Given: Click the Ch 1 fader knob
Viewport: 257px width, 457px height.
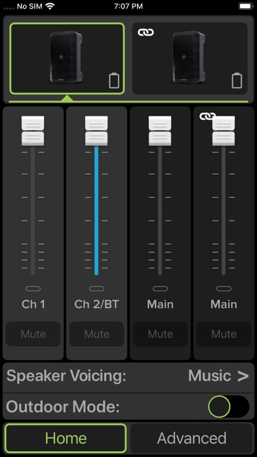Looking at the screenshot, I should pyautogui.click(x=33, y=131).
